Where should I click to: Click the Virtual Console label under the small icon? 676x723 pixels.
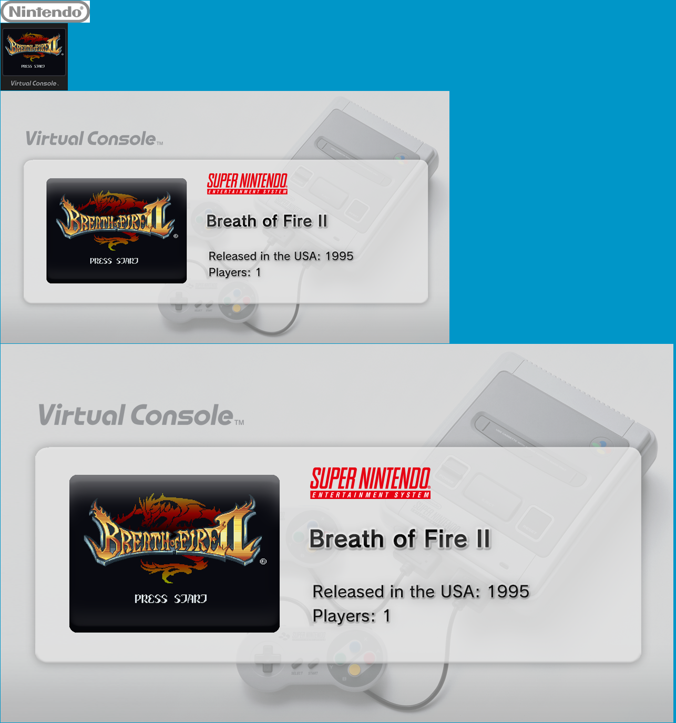pyautogui.click(x=34, y=83)
